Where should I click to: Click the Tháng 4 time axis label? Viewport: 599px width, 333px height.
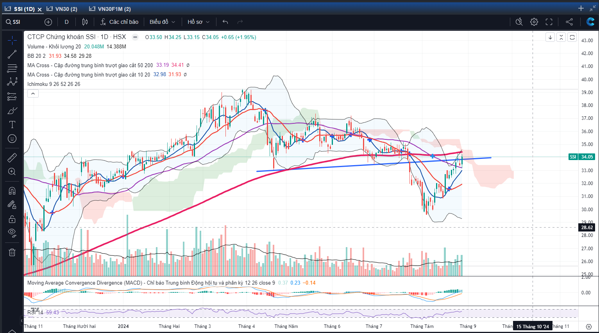click(247, 326)
